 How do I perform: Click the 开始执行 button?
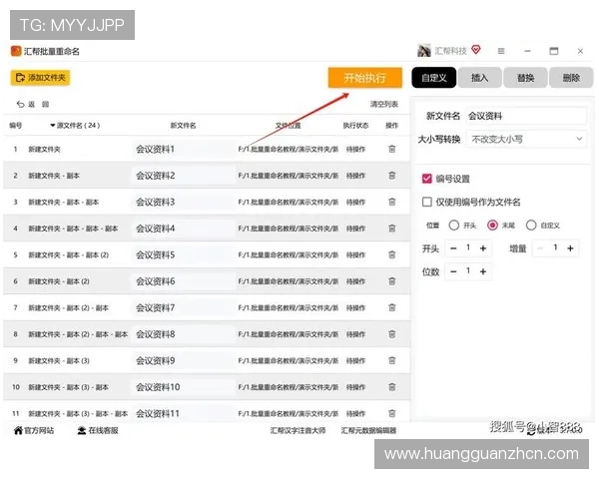point(364,78)
